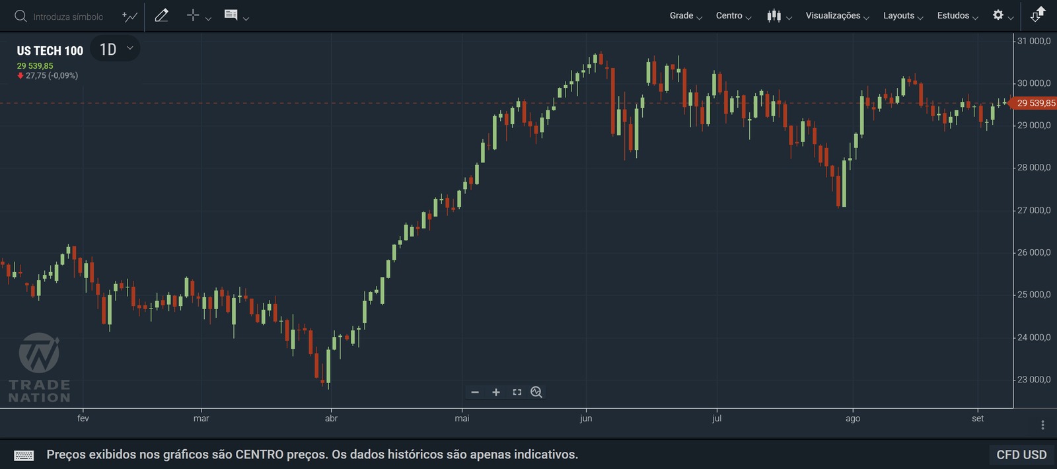This screenshot has width=1057, height=469.
Task: Open the vertical three-dots menu
Action: [1042, 425]
